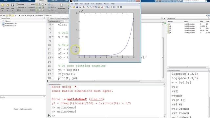
Task: Click the New Figure icon in figure toolbar
Action: click(x=72, y=7)
